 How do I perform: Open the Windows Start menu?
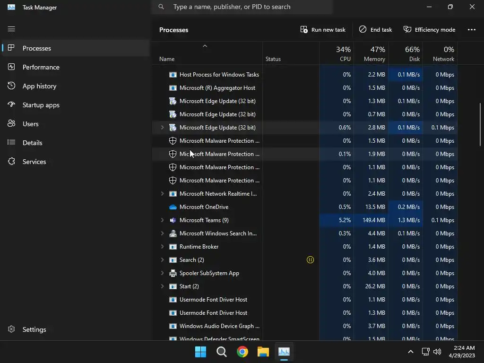click(200, 352)
